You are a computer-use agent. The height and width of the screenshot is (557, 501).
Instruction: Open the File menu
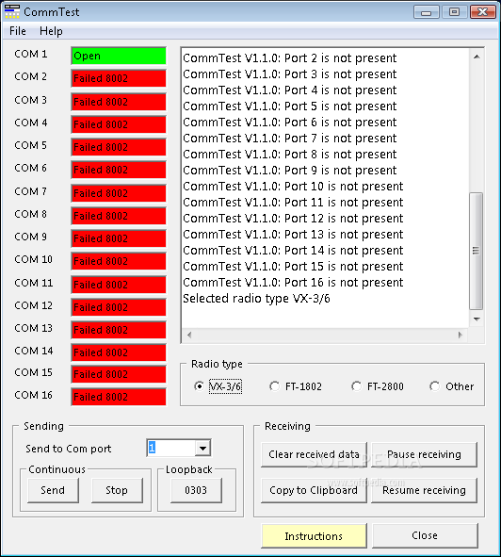pyautogui.click(x=17, y=31)
